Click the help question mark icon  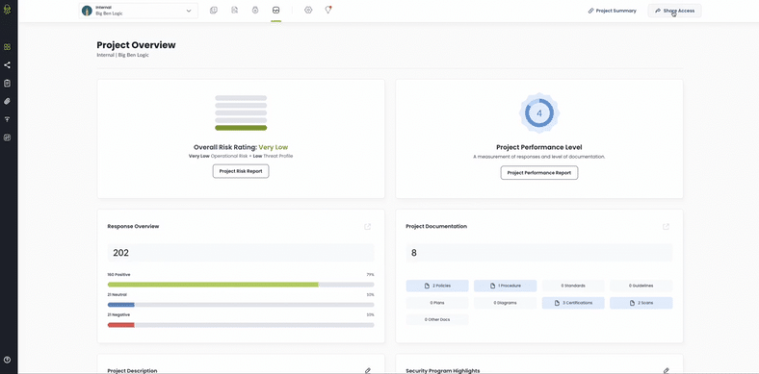pos(7,360)
